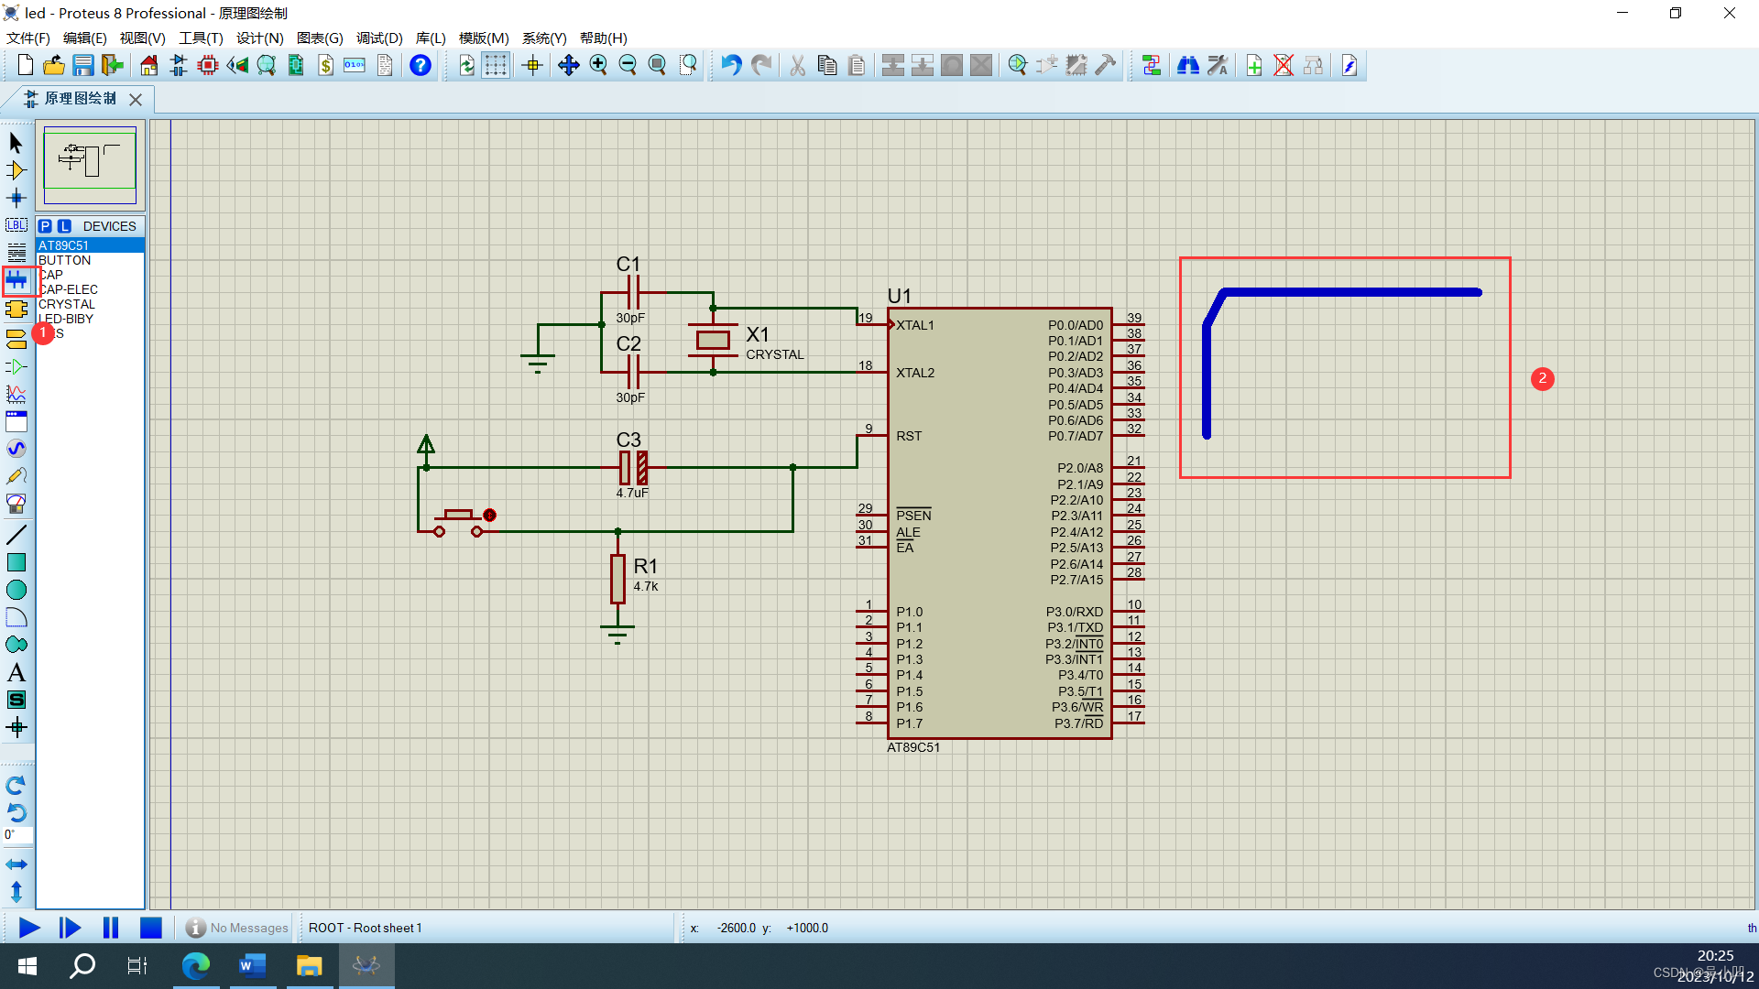The width and height of the screenshot is (1759, 989).
Task: Open the 库(L) menu
Action: point(430,38)
